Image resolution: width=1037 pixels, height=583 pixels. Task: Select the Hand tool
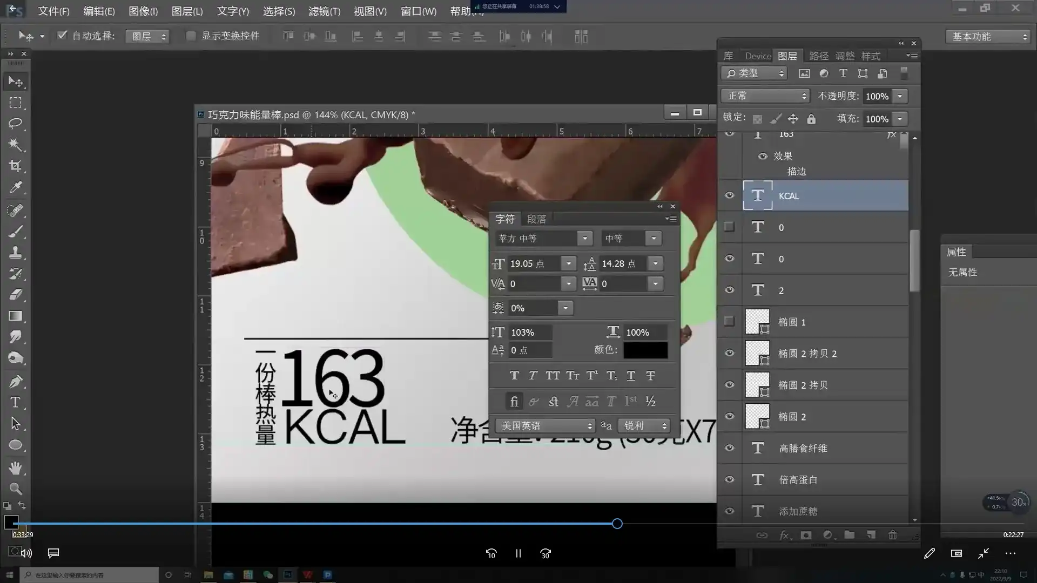click(x=15, y=467)
